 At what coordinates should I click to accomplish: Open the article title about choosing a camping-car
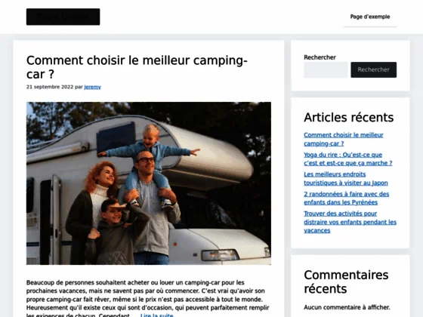pyautogui.click(x=137, y=67)
